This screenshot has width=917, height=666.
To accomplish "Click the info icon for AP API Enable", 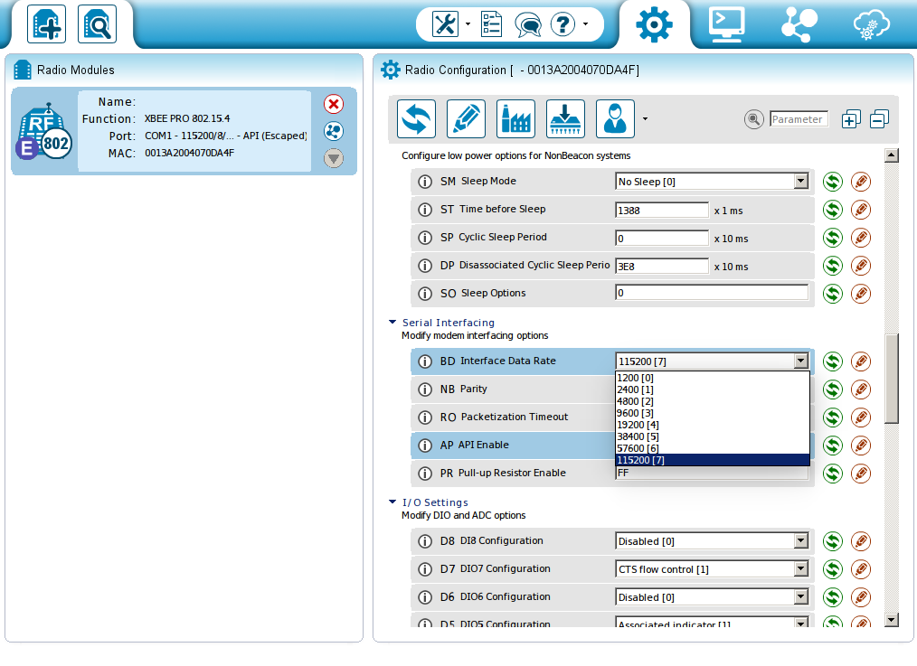I will tap(425, 446).
